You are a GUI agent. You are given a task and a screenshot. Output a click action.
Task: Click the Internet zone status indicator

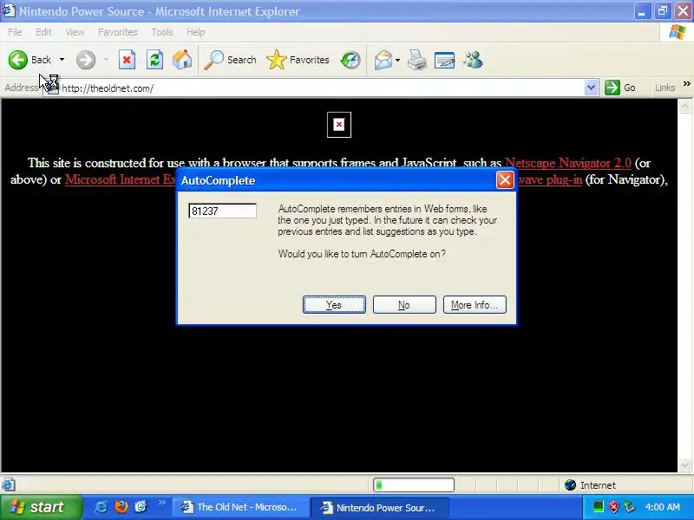[x=591, y=485]
